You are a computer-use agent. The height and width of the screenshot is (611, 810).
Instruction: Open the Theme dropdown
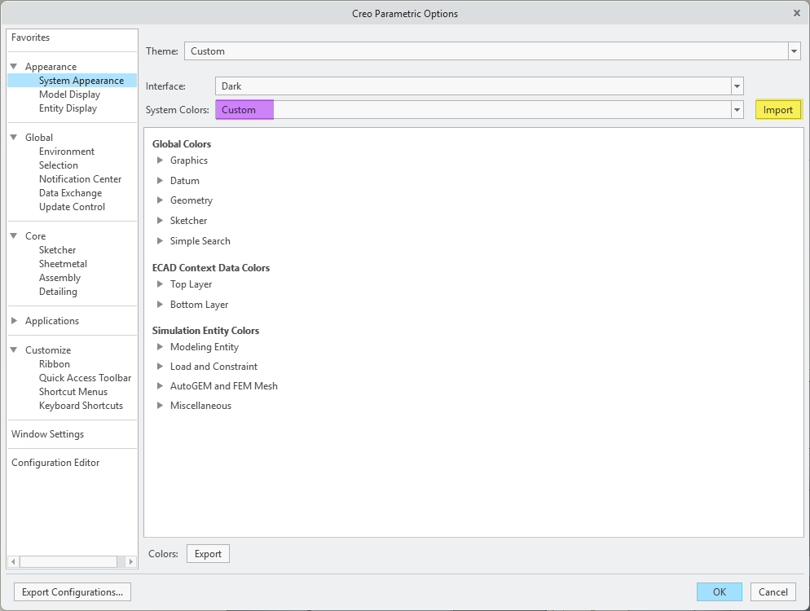point(792,51)
